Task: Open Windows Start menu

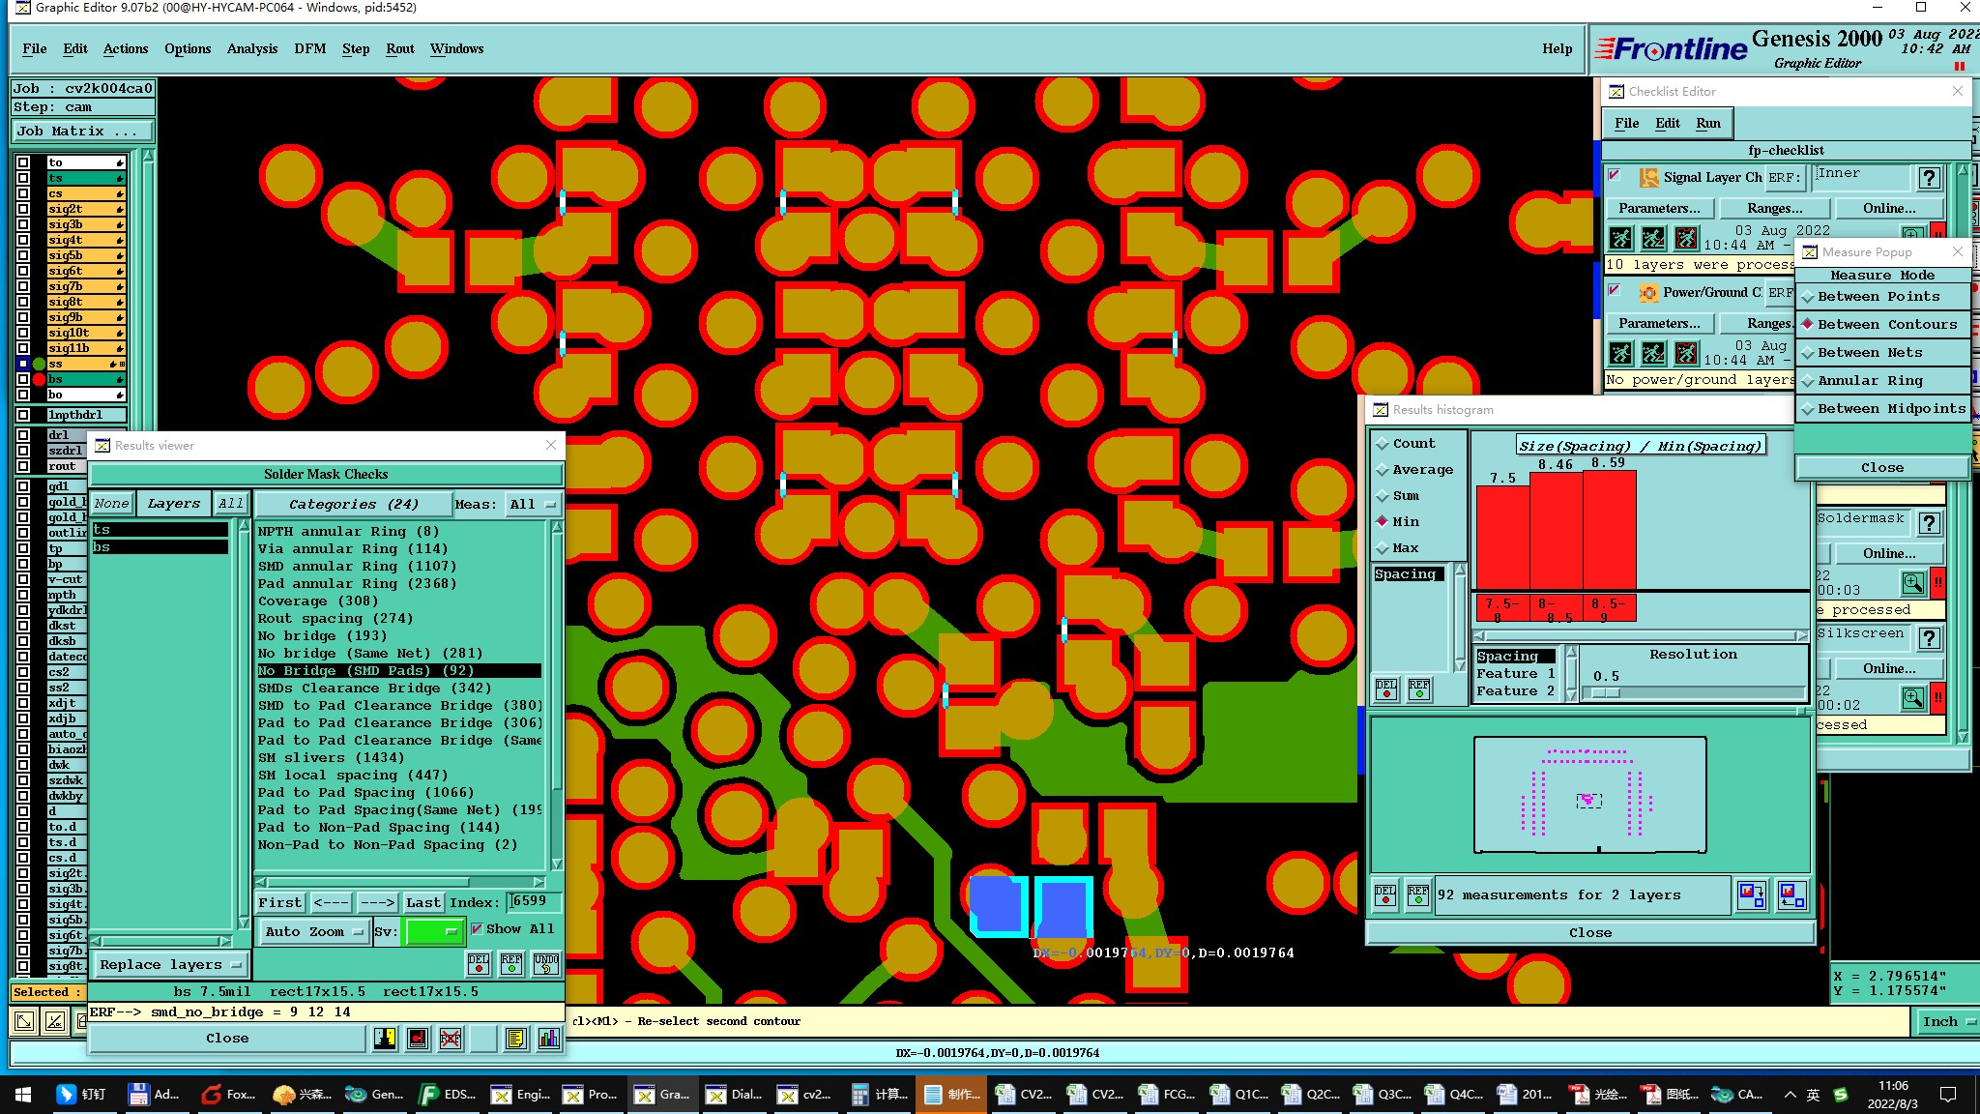Action: 23,1094
